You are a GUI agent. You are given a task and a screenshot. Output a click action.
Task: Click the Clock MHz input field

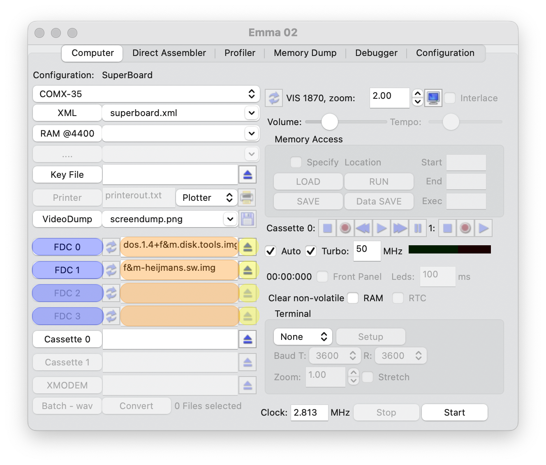click(309, 412)
